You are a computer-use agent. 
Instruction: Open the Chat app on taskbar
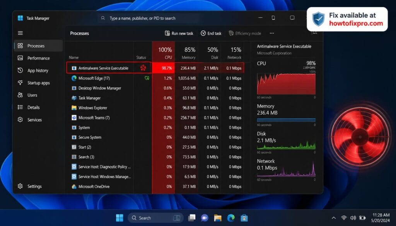205,218
